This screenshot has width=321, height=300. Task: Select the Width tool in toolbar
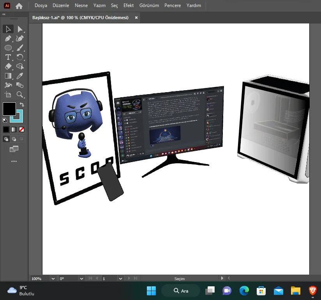pos(8,85)
